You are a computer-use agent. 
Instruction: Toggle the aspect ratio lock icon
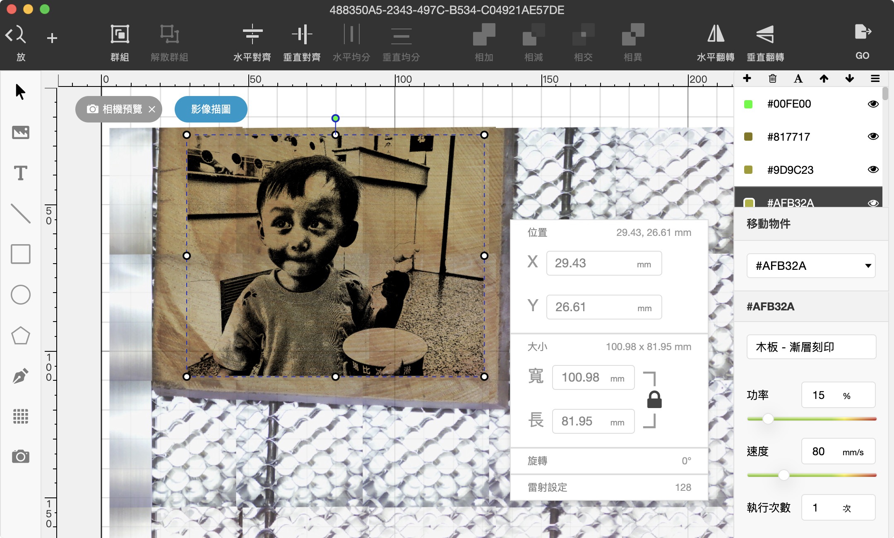654,400
